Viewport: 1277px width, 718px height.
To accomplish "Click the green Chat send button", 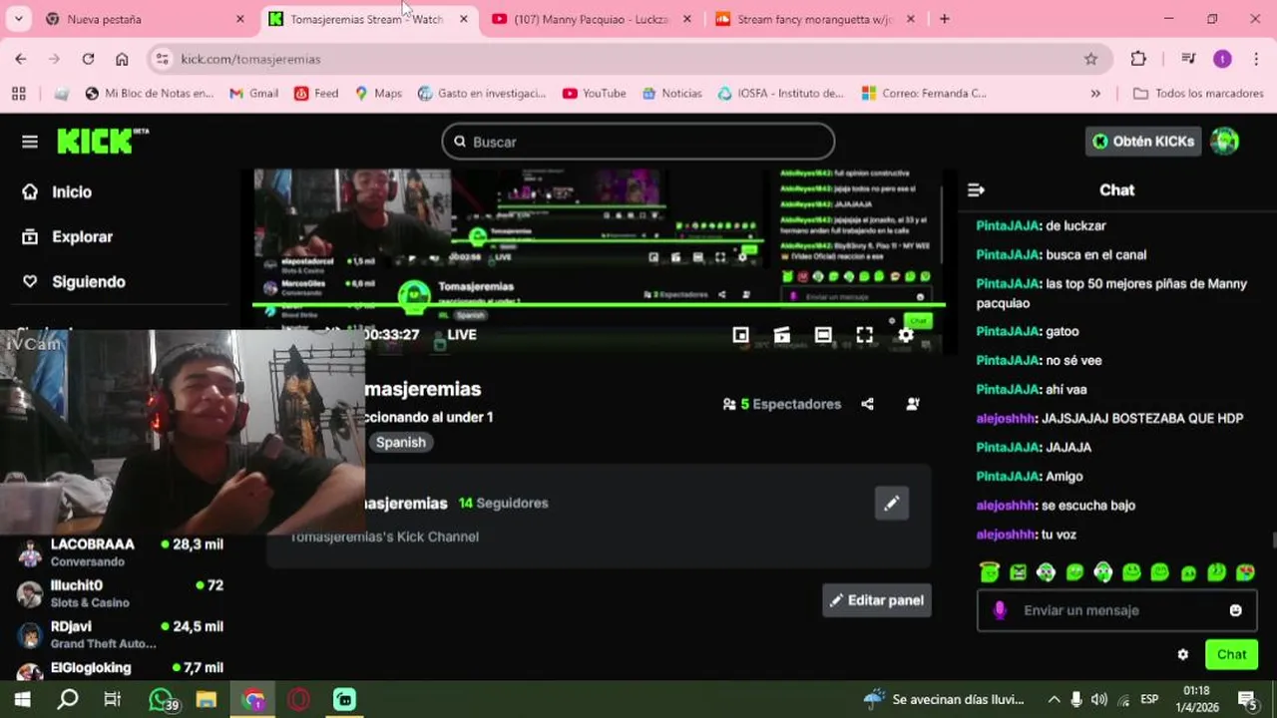I will [1231, 655].
